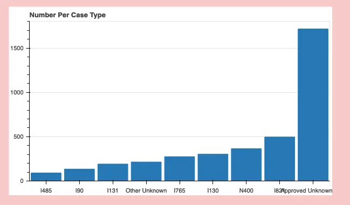Viewport: 350px width, 205px height.
Task: Click the N400 x-axis label
Action: 246,190
